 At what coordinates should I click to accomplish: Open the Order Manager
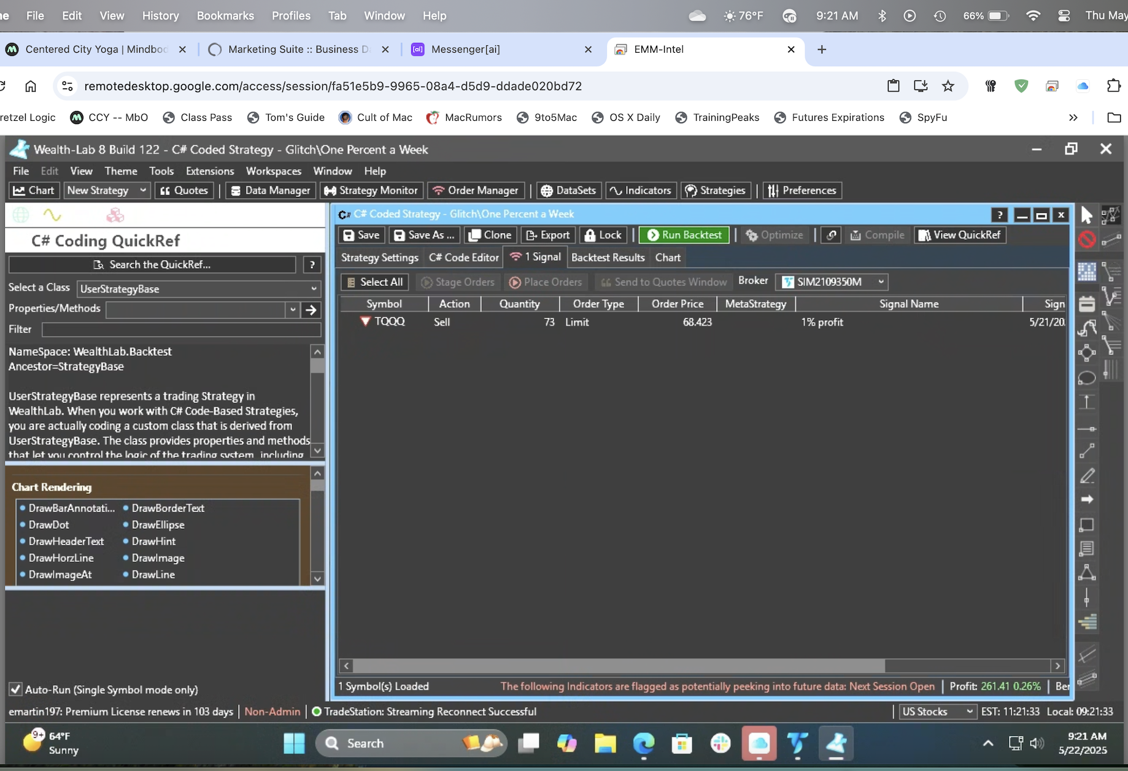476,190
